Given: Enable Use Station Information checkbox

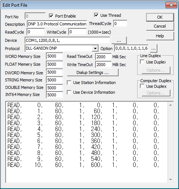Looking at the screenshot, I should pyautogui.click(x=69, y=83).
